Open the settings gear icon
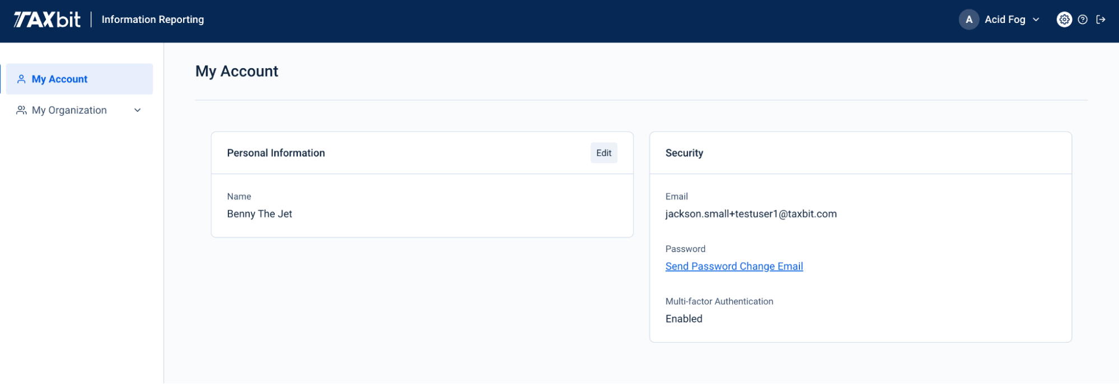This screenshot has width=1119, height=384. point(1064,20)
